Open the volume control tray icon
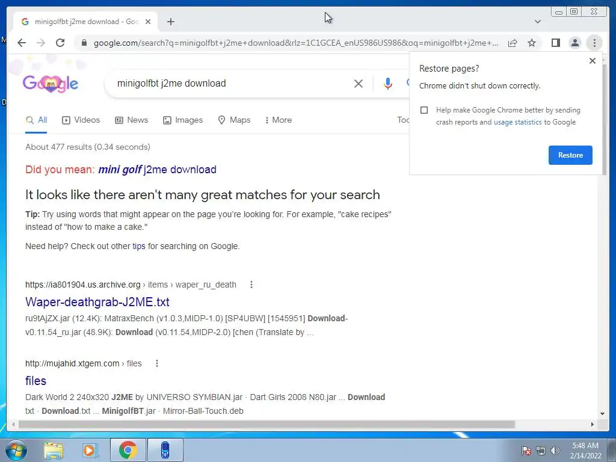616x462 pixels. 555,451
